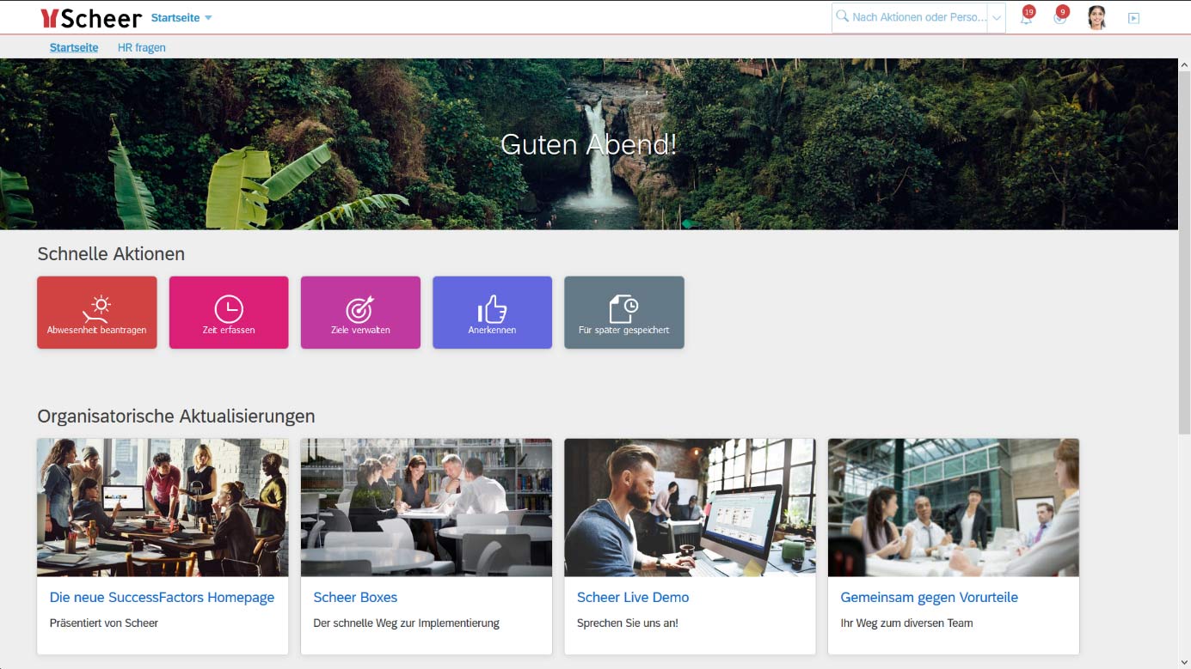Click the Guten Abend! banner greeting
The height and width of the screenshot is (669, 1191).
pos(588,144)
